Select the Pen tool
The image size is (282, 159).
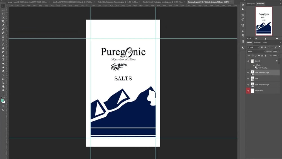pyautogui.click(x=3, y=79)
